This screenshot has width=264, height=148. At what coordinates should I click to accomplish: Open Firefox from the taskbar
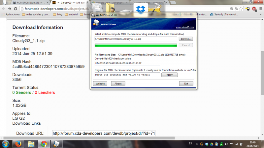[18, 144]
